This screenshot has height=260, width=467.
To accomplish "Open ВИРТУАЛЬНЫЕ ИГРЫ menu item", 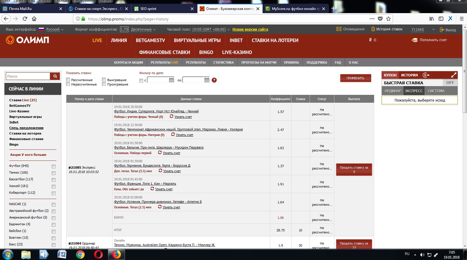I will [197, 40].
